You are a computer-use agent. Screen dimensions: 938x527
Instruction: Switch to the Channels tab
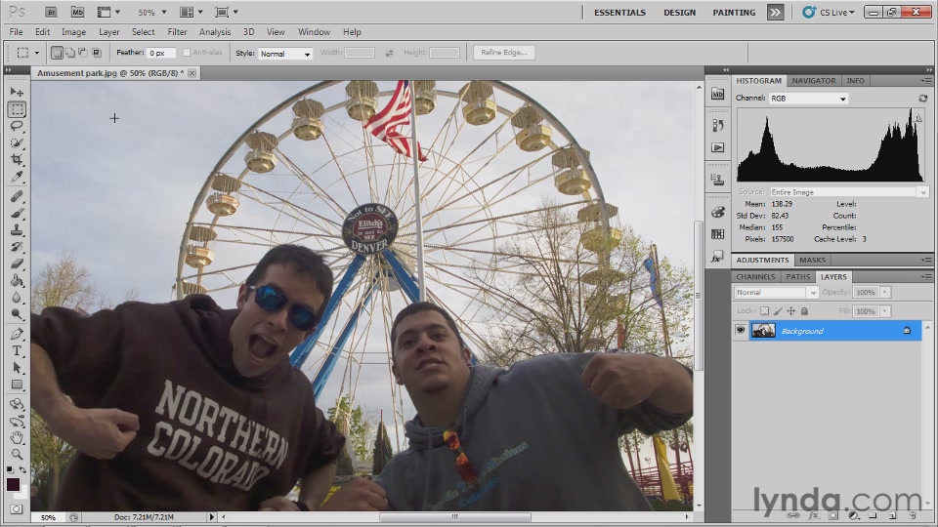coord(755,276)
